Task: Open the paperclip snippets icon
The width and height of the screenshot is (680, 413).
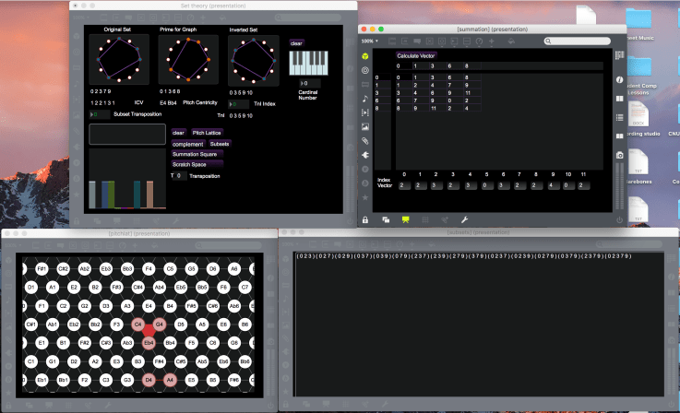Action: (x=366, y=140)
